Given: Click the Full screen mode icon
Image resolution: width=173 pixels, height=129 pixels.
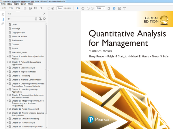Looking at the screenshot, I should pos(119,8).
